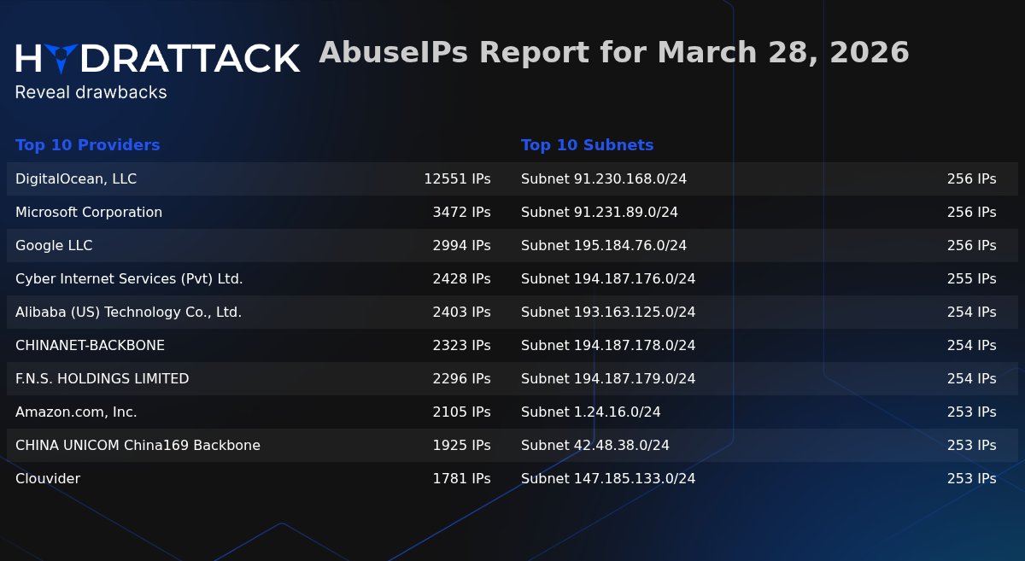
Task: Click the DigitalOcean, LLC provider row
Action: (x=76, y=179)
